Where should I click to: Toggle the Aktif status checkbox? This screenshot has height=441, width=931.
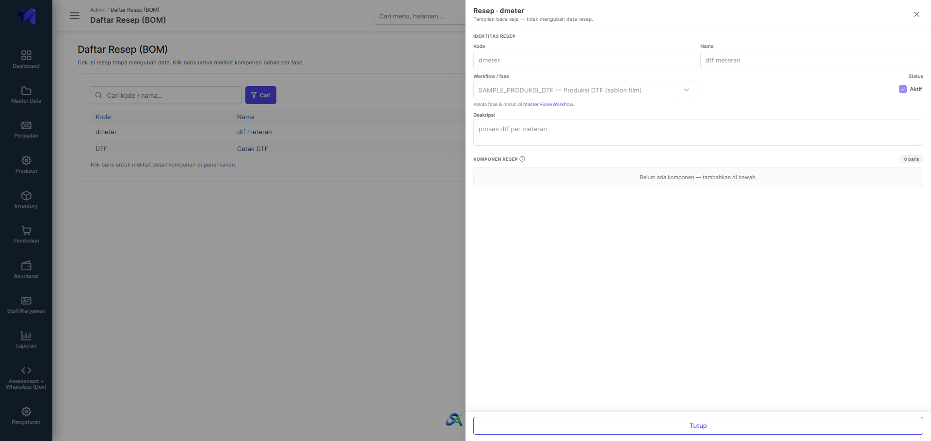tap(903, 89)
